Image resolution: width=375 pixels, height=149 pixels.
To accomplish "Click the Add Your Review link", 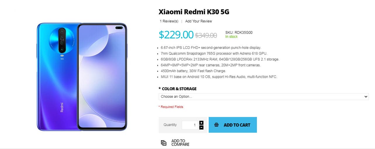I will [x=198, y=21].
